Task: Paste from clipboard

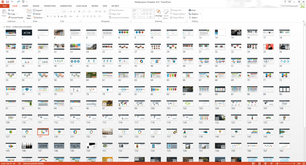Action: (4, 14)
